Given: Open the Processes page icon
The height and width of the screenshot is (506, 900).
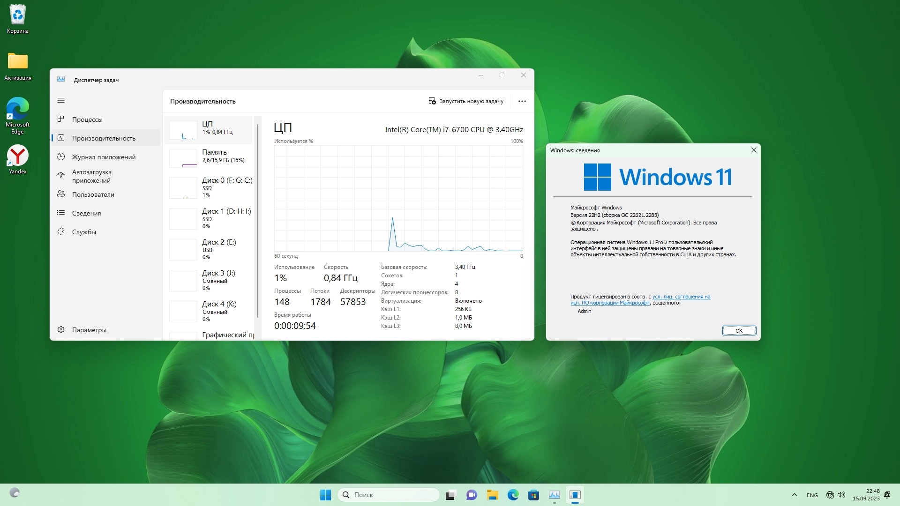Looking at the screenshot, I should 61,119.
